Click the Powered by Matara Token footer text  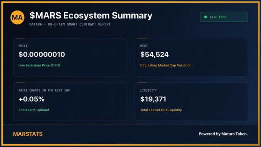tap(223, 134)
